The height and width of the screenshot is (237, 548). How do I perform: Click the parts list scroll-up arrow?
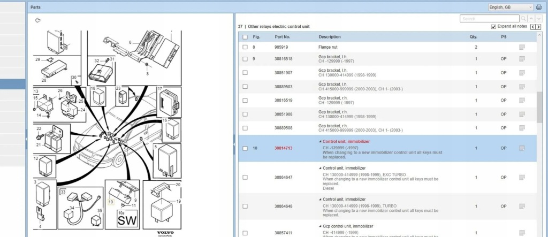click(539, 34)
